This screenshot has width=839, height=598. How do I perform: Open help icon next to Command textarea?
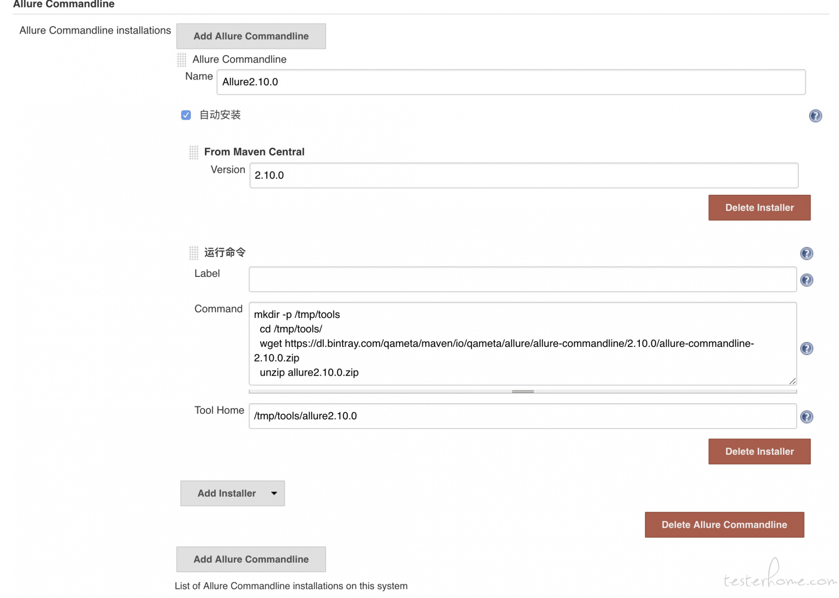coord(806,349)
